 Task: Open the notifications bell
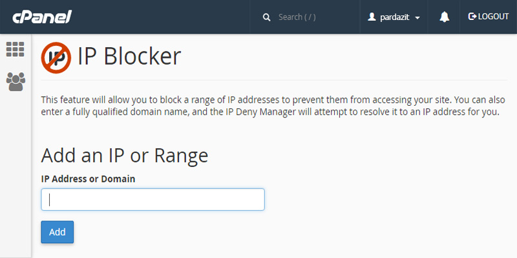445,17
